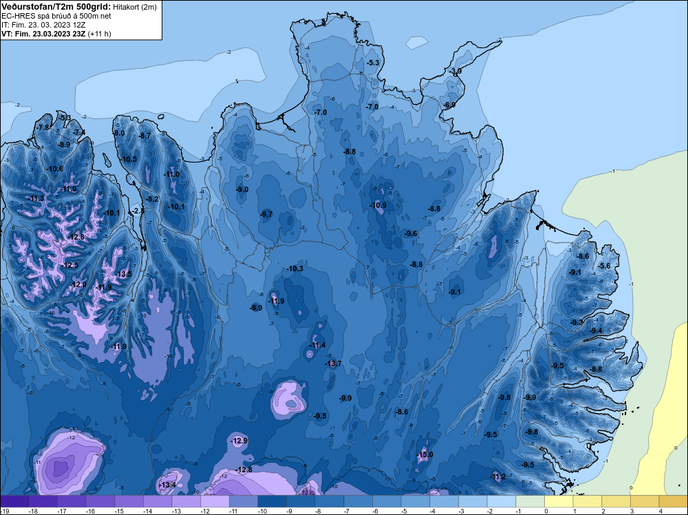Click the -9.0 temperature label

[242, 189]
